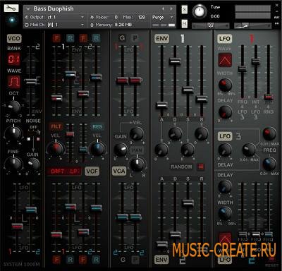
Task: Click the noise GAIN knob below NOISE
Action: [33, 164]
